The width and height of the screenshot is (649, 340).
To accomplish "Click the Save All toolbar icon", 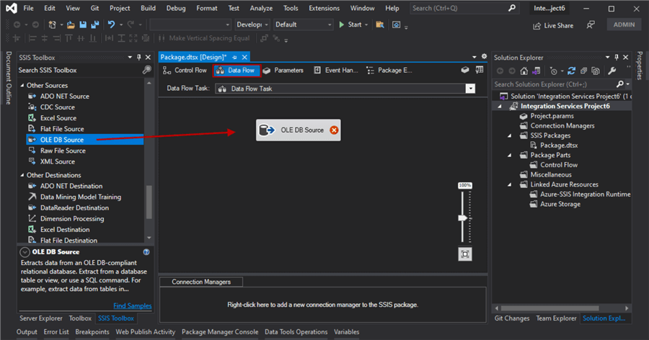I will (x=94, y=24).
